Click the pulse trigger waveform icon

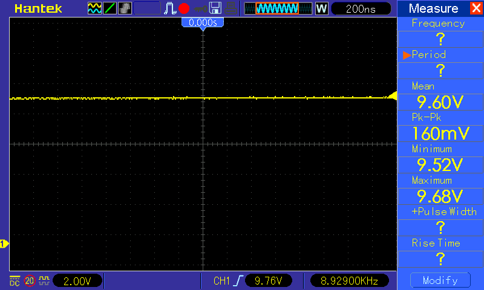point(170,8)
